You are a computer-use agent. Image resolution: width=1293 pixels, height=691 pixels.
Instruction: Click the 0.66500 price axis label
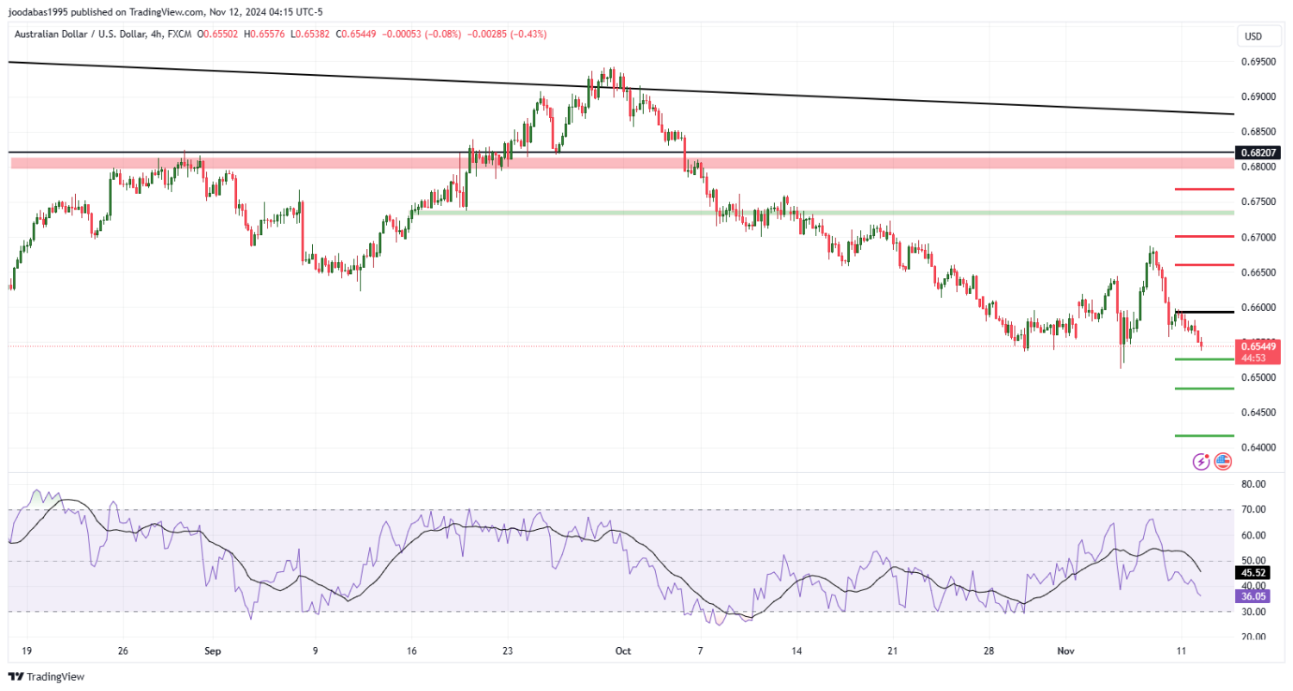pyautogui.click(x=1259, y=272)
